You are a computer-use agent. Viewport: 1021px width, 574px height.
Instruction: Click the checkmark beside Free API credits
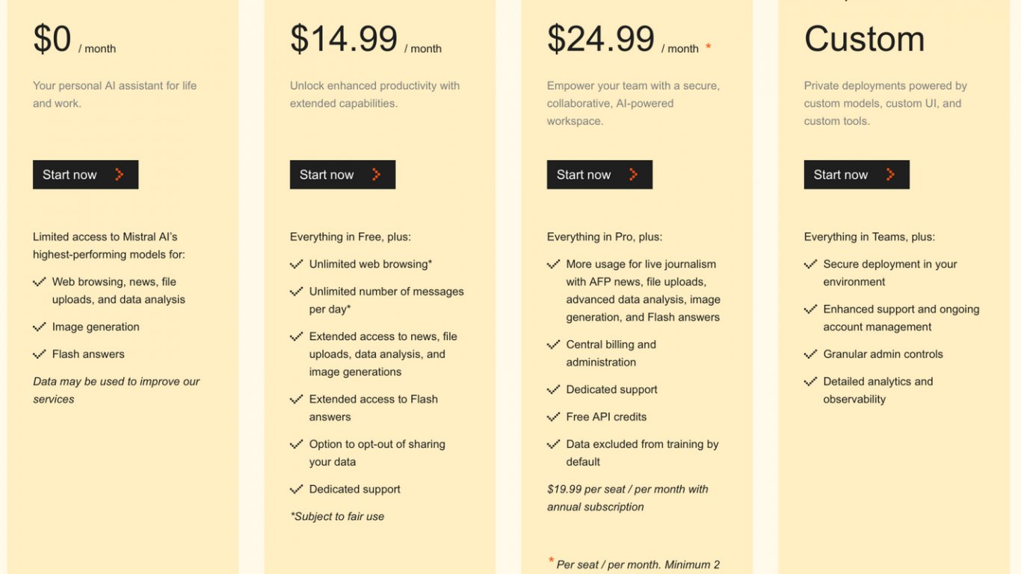[554, 417]
